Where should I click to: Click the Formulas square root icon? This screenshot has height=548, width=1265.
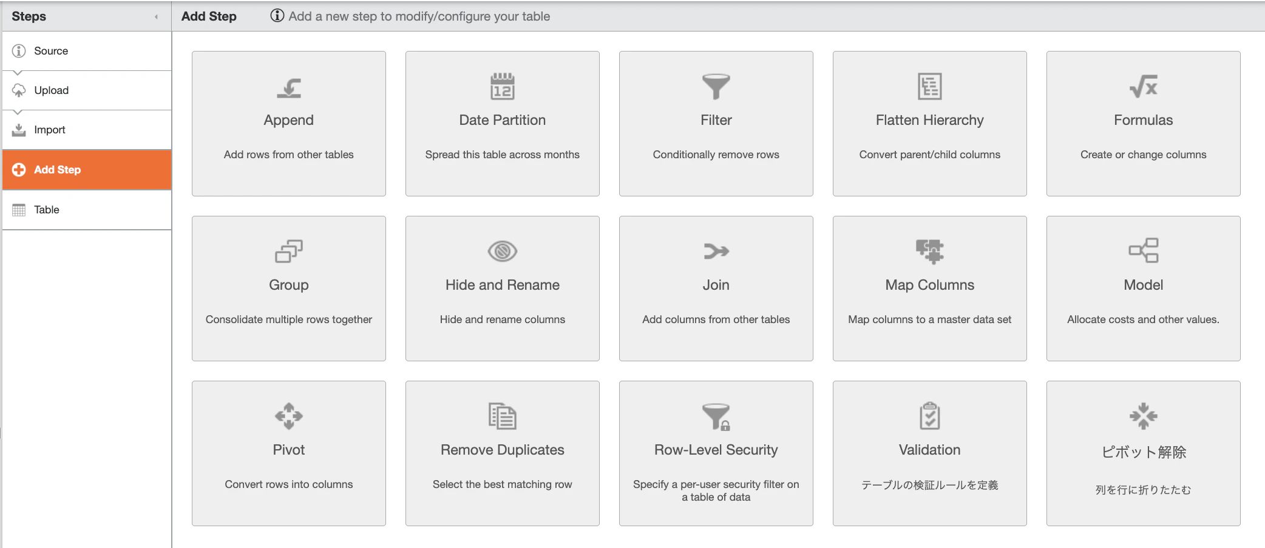click(x=1144, y=87)
